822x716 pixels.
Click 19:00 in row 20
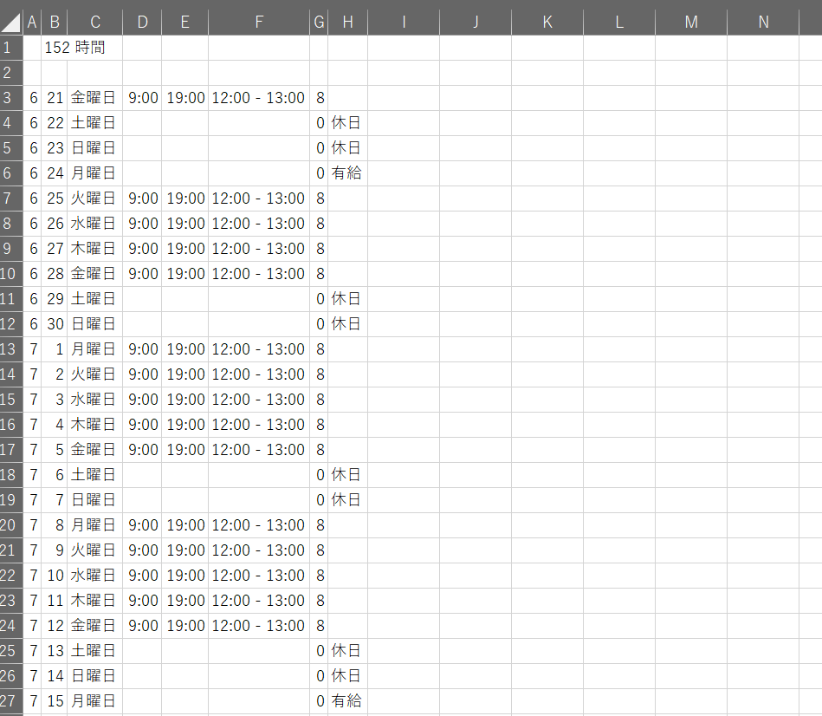pyautogui.click(x=185, y=525)
